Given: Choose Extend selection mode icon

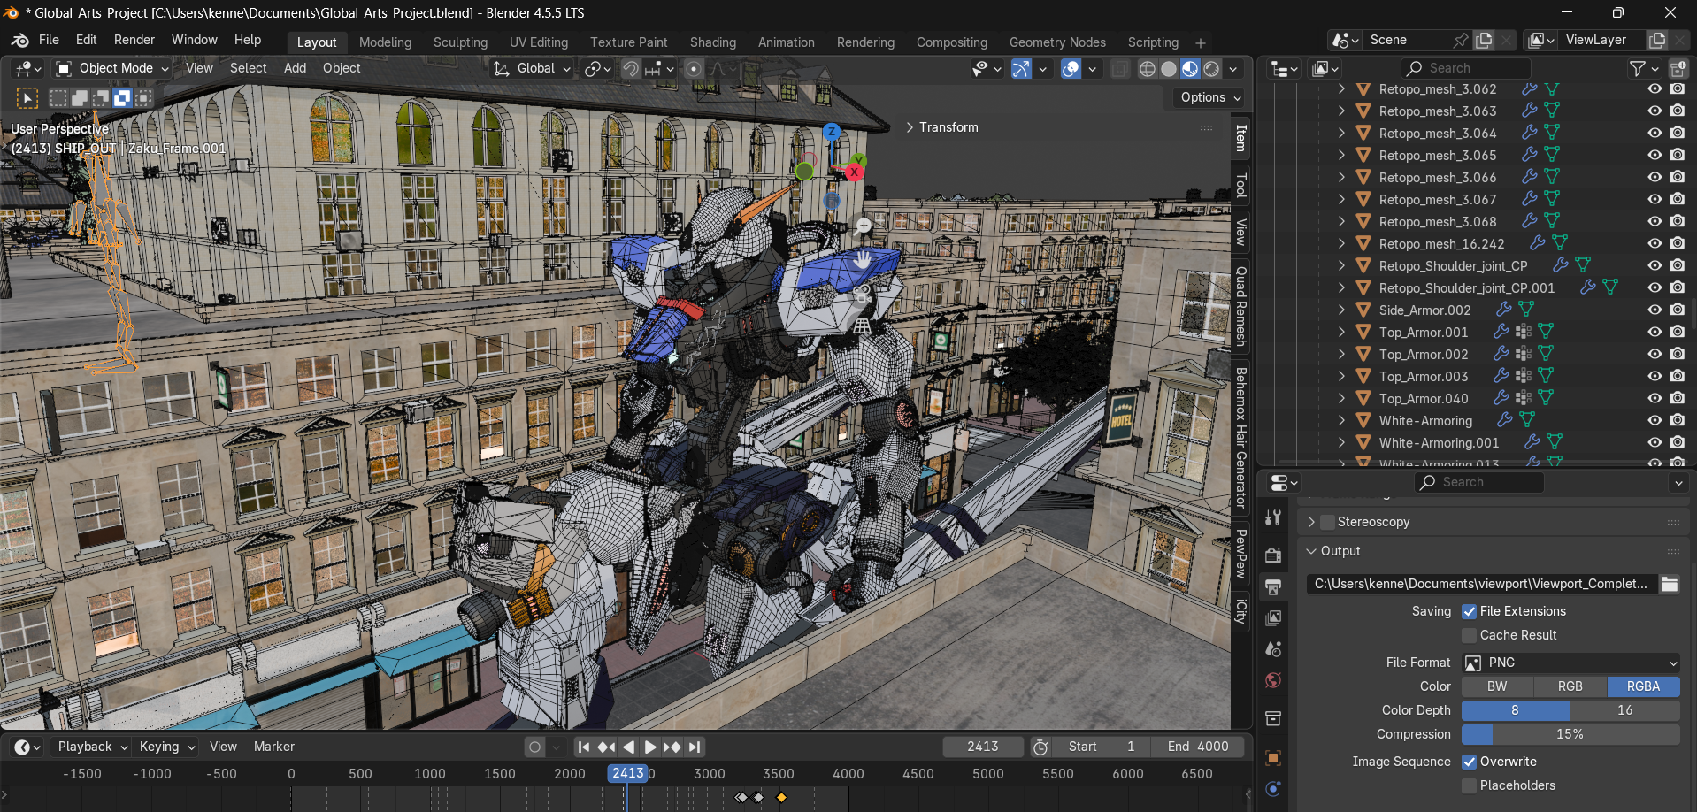Looking at the screenshot, I should tap(80, 98).
